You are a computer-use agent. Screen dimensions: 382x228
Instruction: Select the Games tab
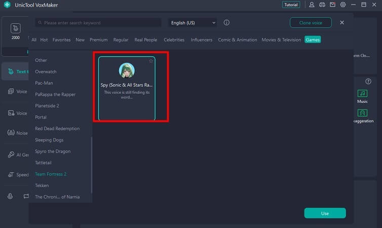coord(313,40)
